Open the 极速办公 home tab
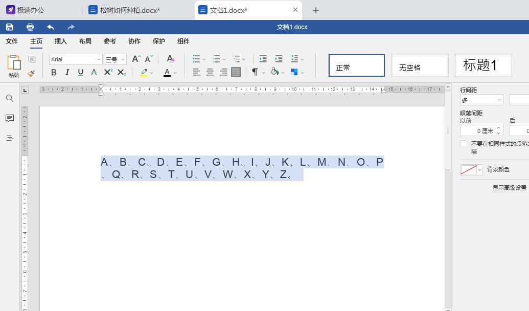Image resolution: width=529 pixels, height=311 pixels. (x=26, y=10)
